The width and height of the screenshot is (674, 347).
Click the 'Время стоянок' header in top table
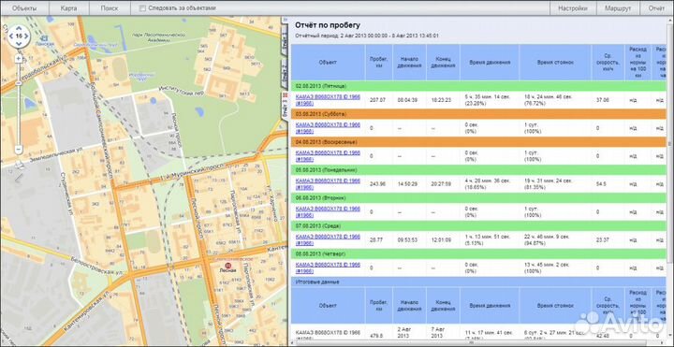coord(555,63)
